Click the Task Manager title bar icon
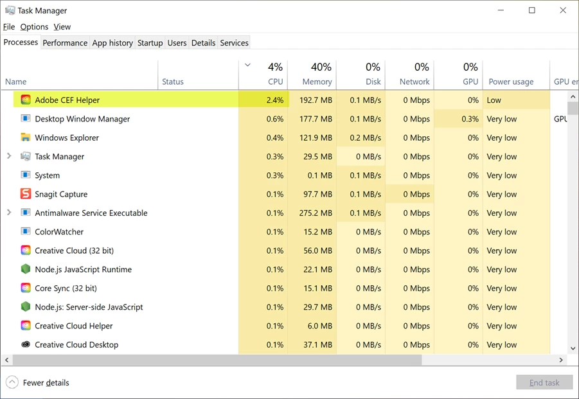Viewport: 579px width, 399px height. coord(10,10)
